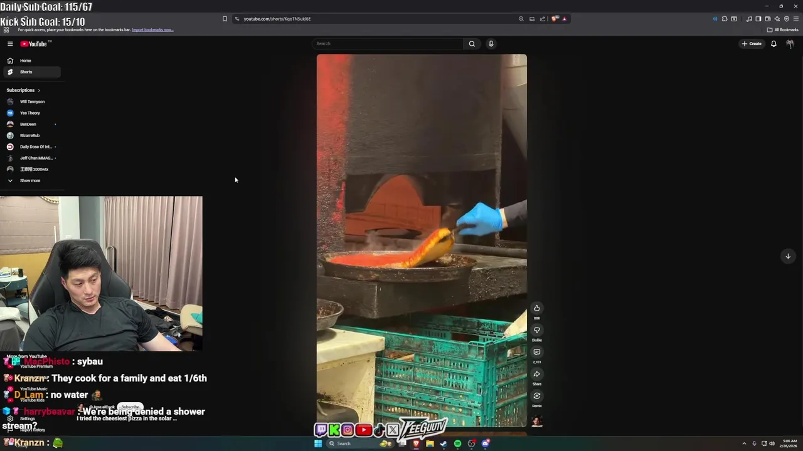This screenshot has height=451, width=803.
Task: Open the Leo AI sparkle icon
Action: click(x=777, y=19)
